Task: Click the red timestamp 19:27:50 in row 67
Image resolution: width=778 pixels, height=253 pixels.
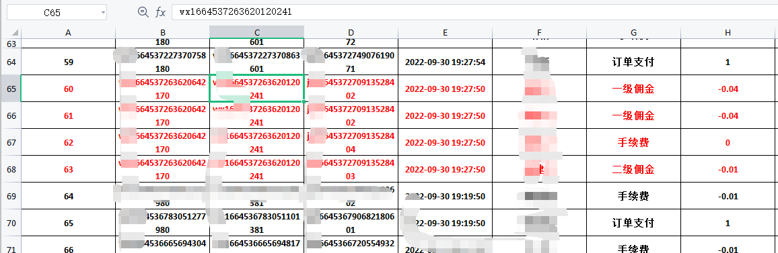Action: (x=445, y=142)
